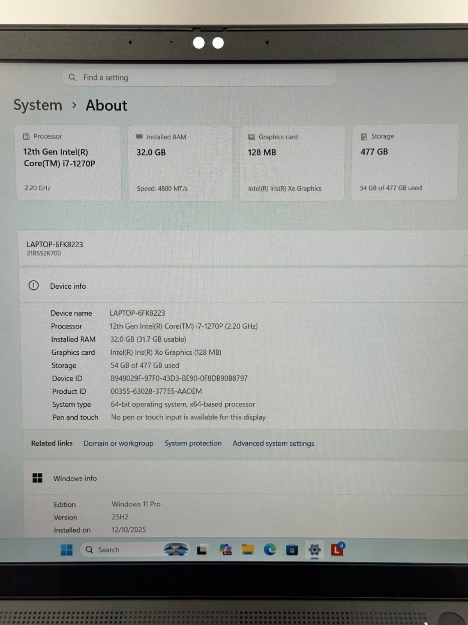Select Installed on date 12/10/2025

(129, 530)
